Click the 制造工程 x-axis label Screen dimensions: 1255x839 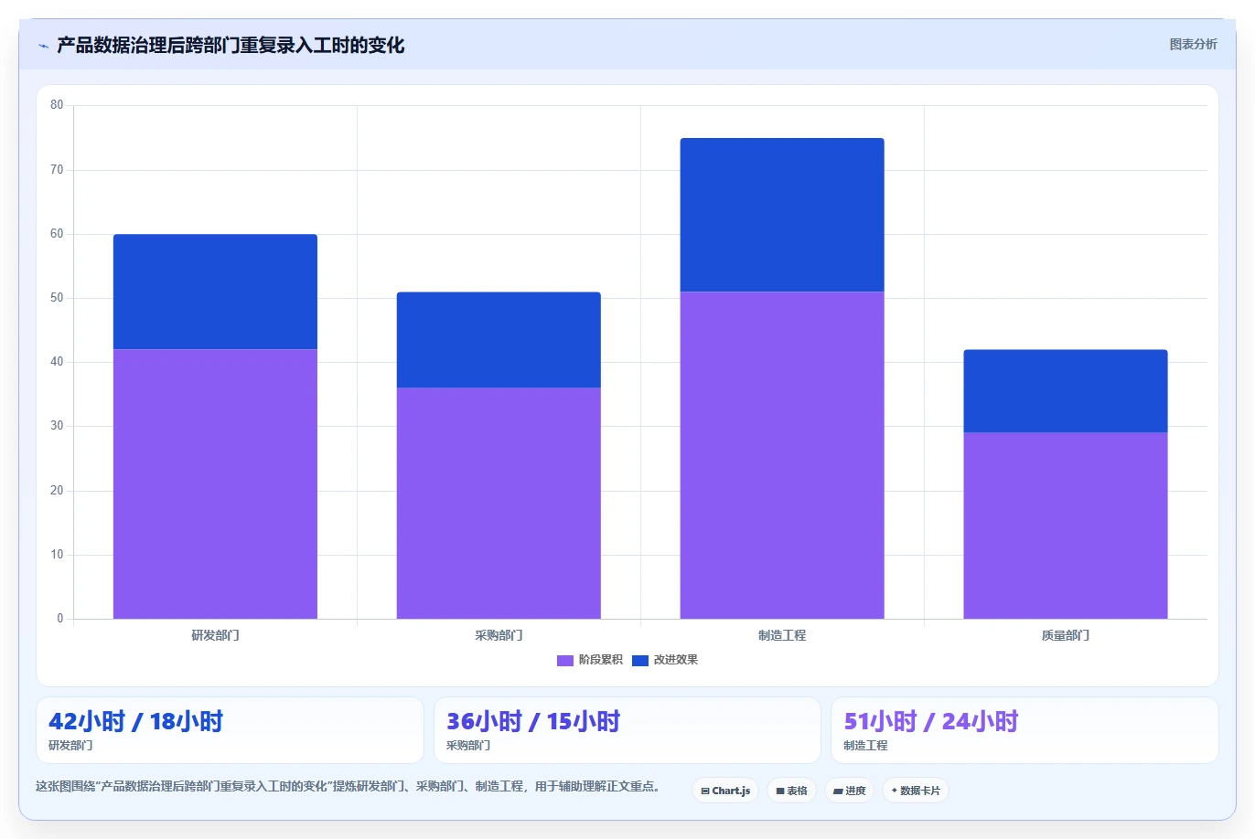[782, 635]
